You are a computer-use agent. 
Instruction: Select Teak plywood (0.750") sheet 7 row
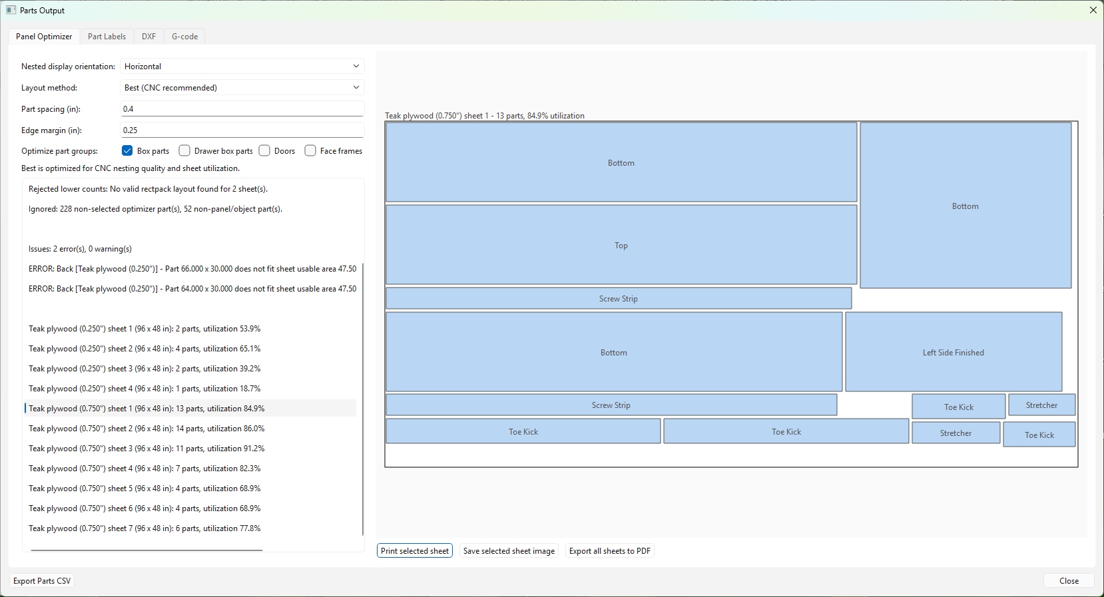tap(190, 528)
